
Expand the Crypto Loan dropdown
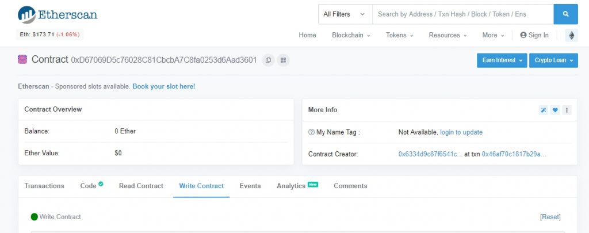point(553,60)
